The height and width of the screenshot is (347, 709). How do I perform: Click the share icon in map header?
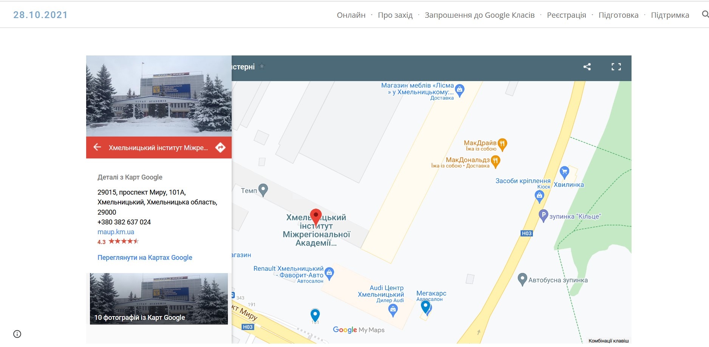[x=587, y=67]
